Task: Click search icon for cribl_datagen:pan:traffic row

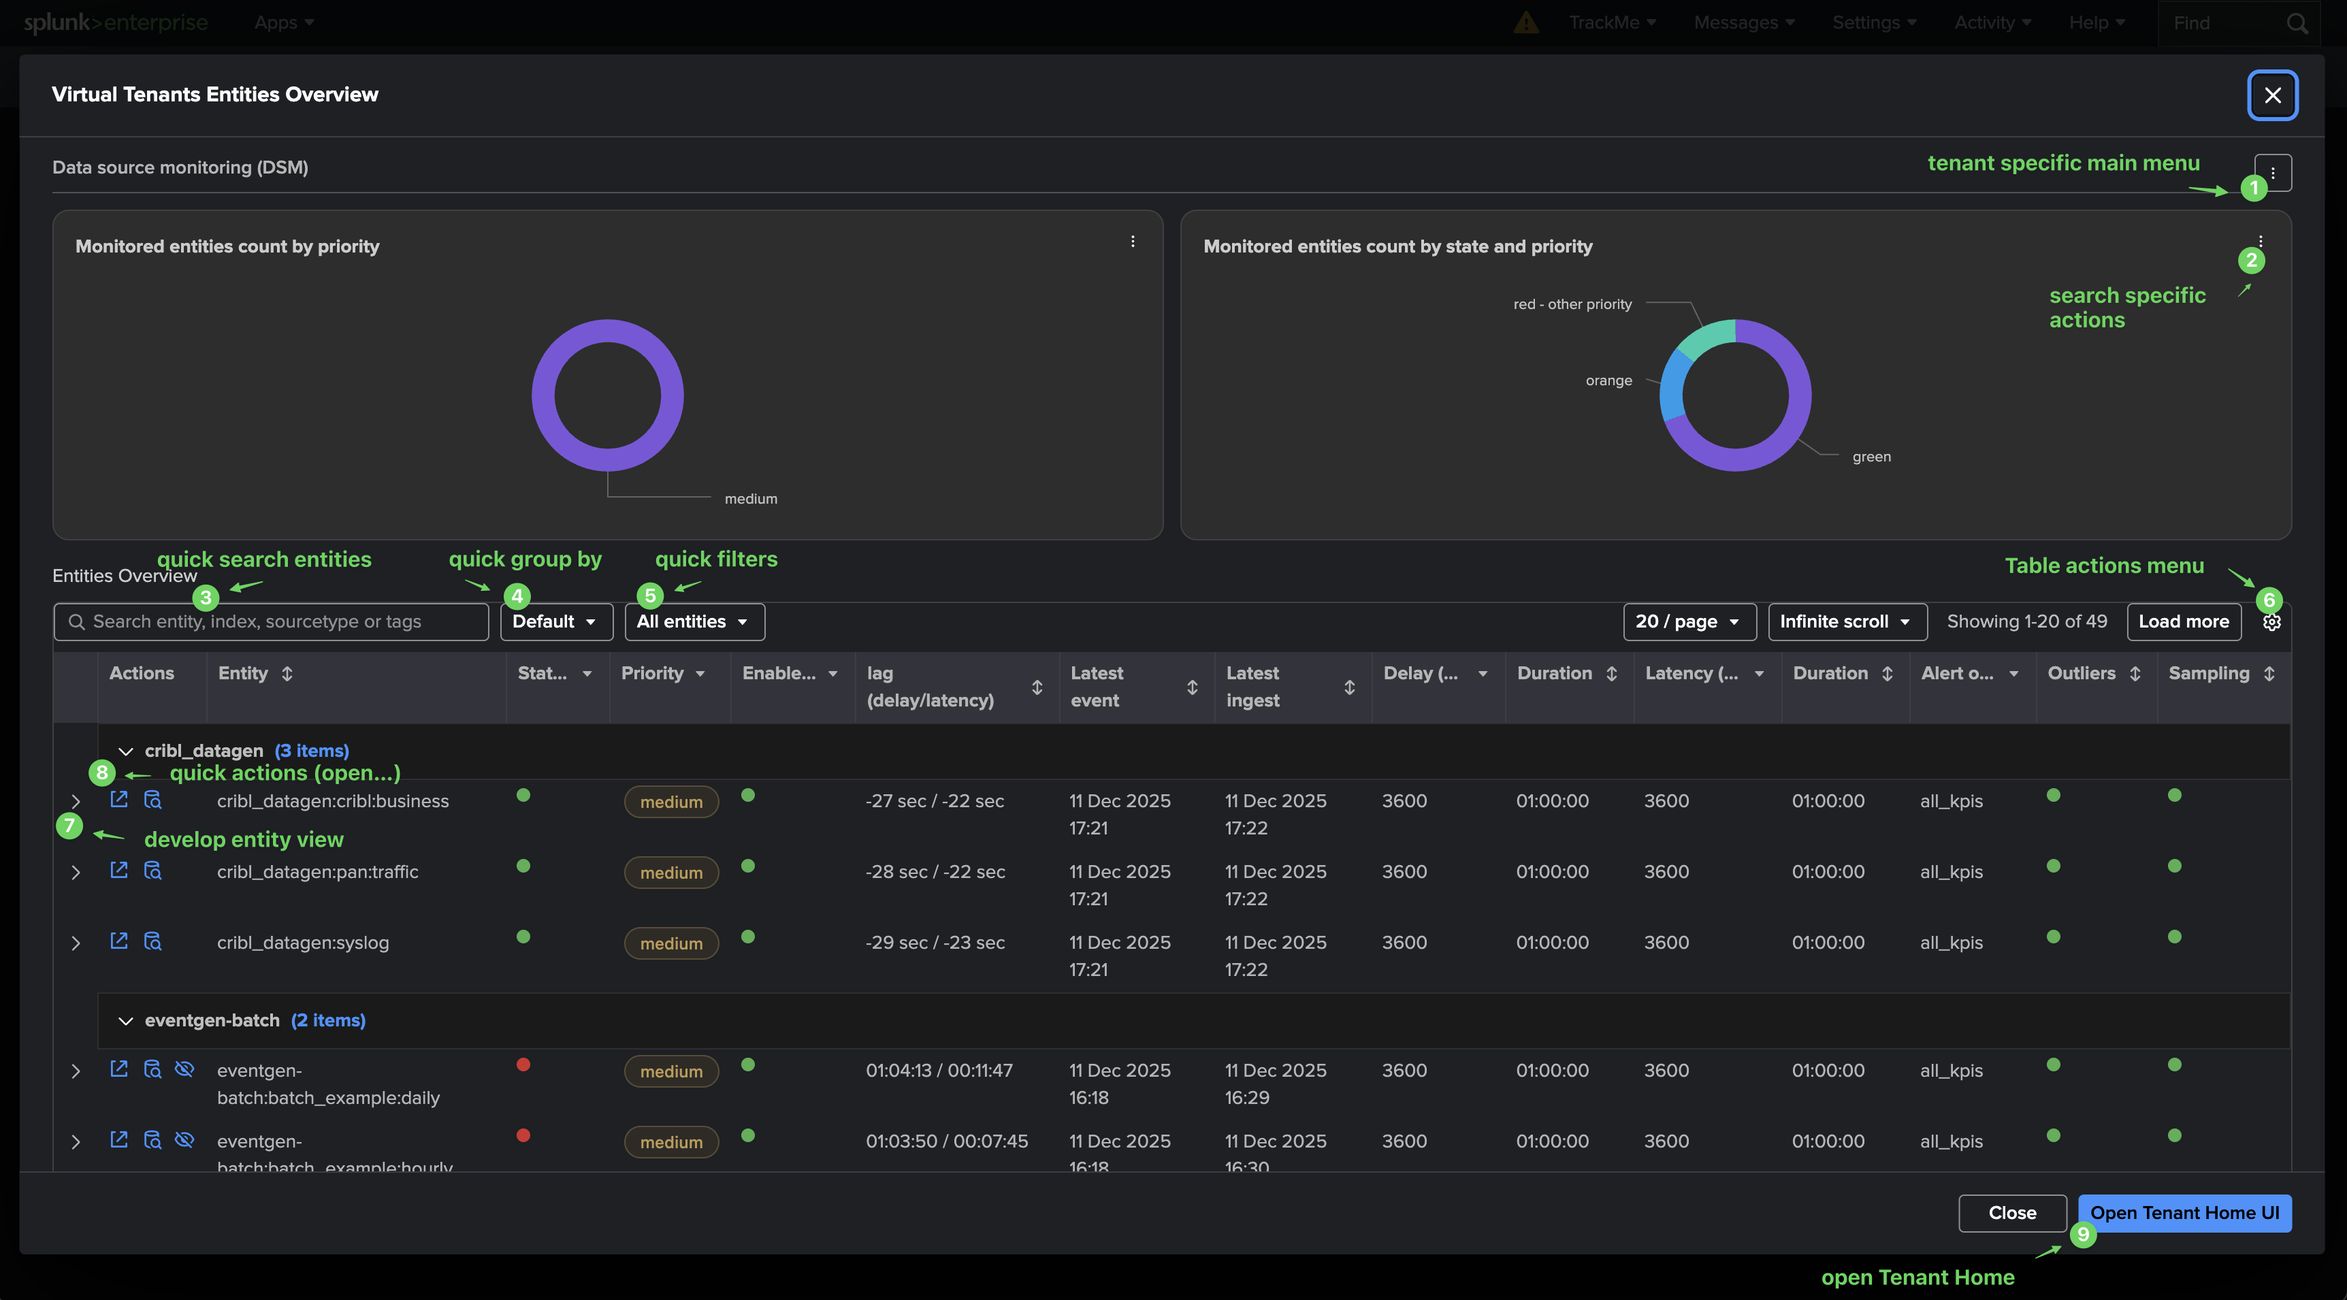Action: [152, 871]
